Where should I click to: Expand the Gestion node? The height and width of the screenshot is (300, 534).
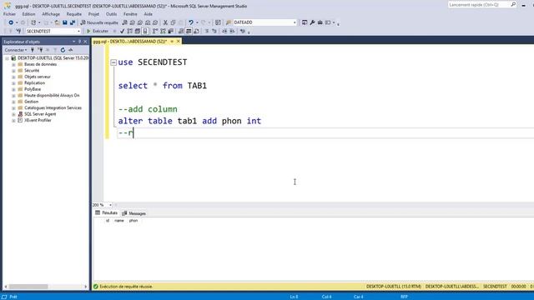(x=13, y=102)
